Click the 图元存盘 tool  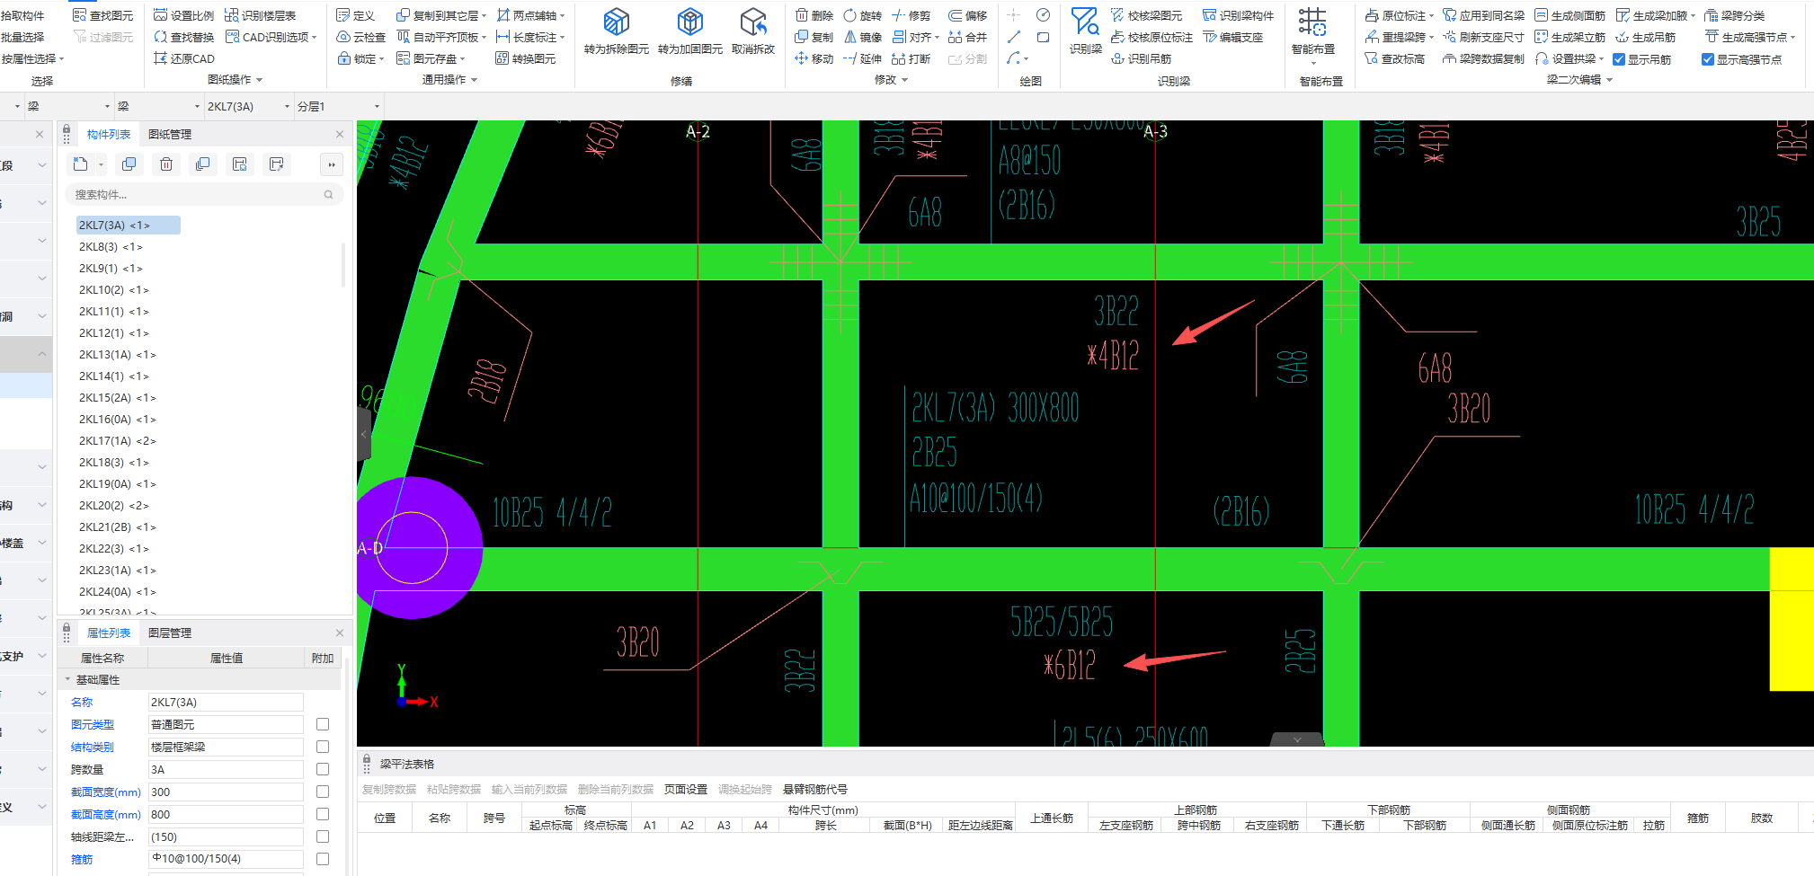point(431,58)
